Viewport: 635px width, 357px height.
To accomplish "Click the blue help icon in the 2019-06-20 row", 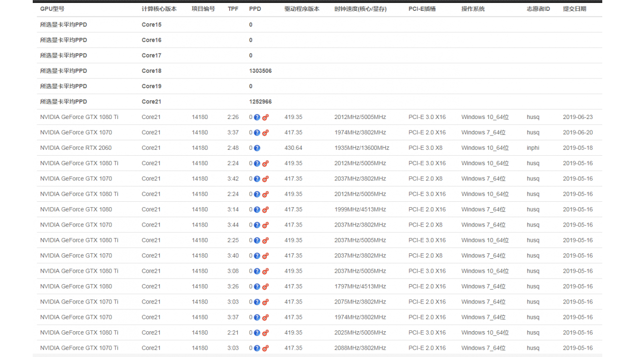I will click(x=257, y=133).
